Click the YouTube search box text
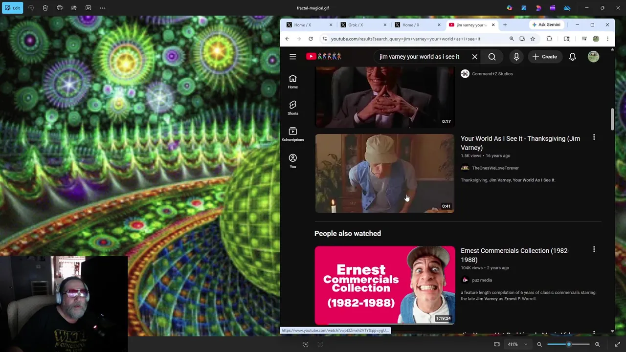Image resolution: width=626 pixels, height=352 pixels. point(419,57)
